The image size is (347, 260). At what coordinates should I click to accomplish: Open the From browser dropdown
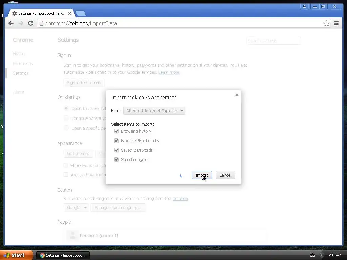(x=154, y=111)
